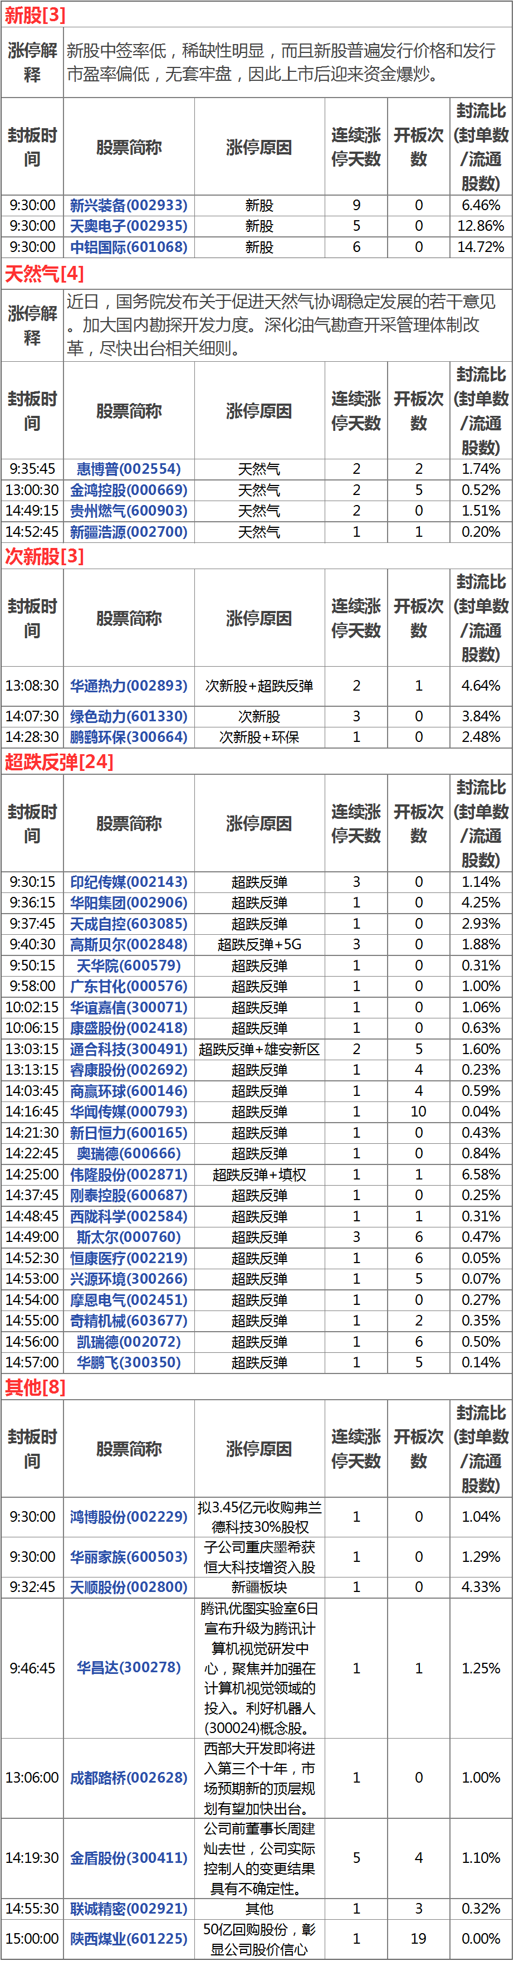
Task: Select the 印纪传媒(002143) stock link
Action: [x=129, y=882]
